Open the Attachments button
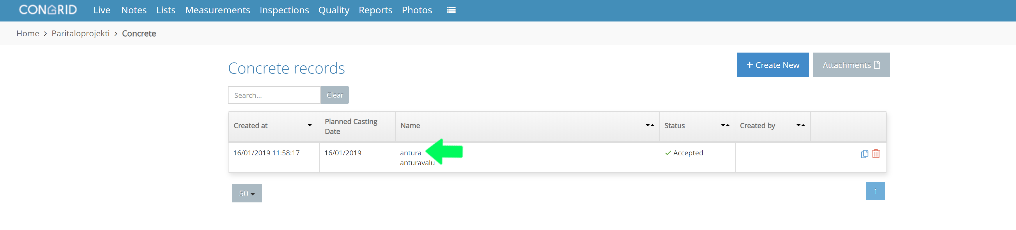 (851, 65)
